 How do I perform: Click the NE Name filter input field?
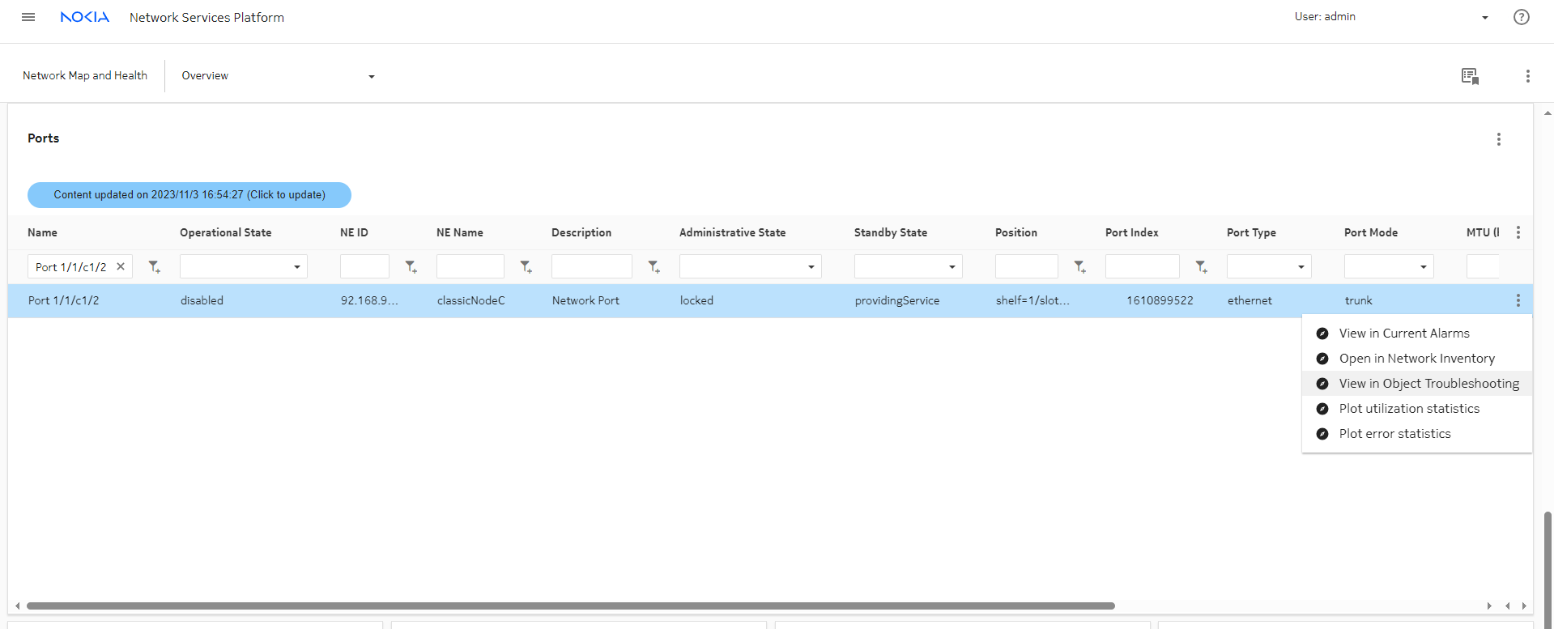point(470,266)
